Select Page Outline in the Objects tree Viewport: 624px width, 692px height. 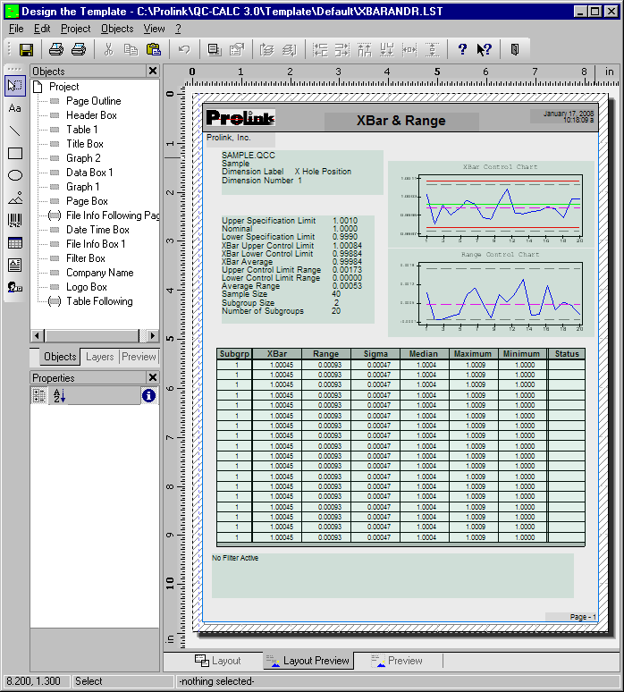coord(93,101)
